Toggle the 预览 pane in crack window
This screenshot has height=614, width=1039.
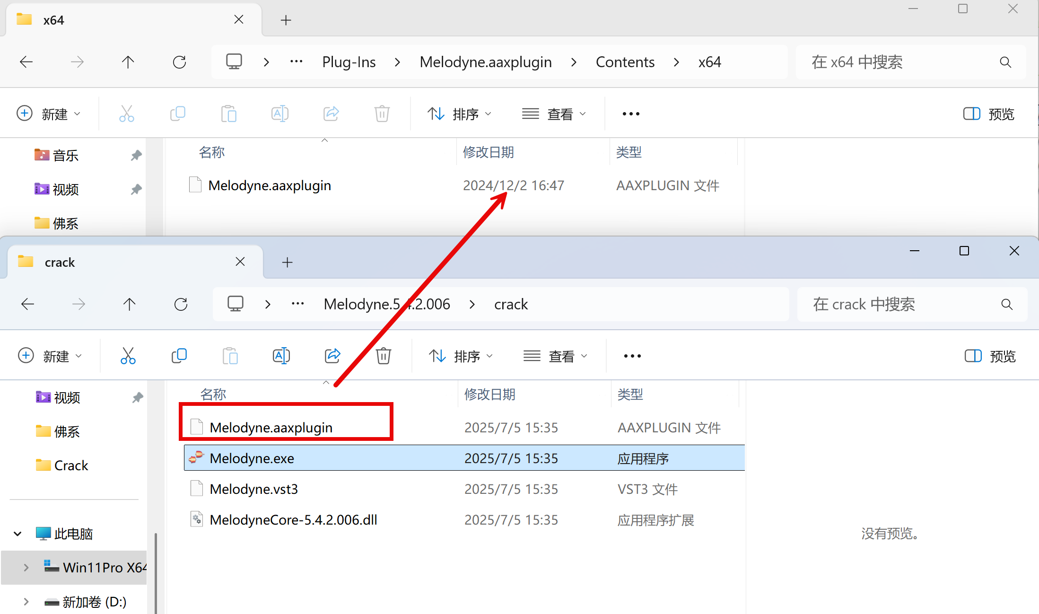990,356
